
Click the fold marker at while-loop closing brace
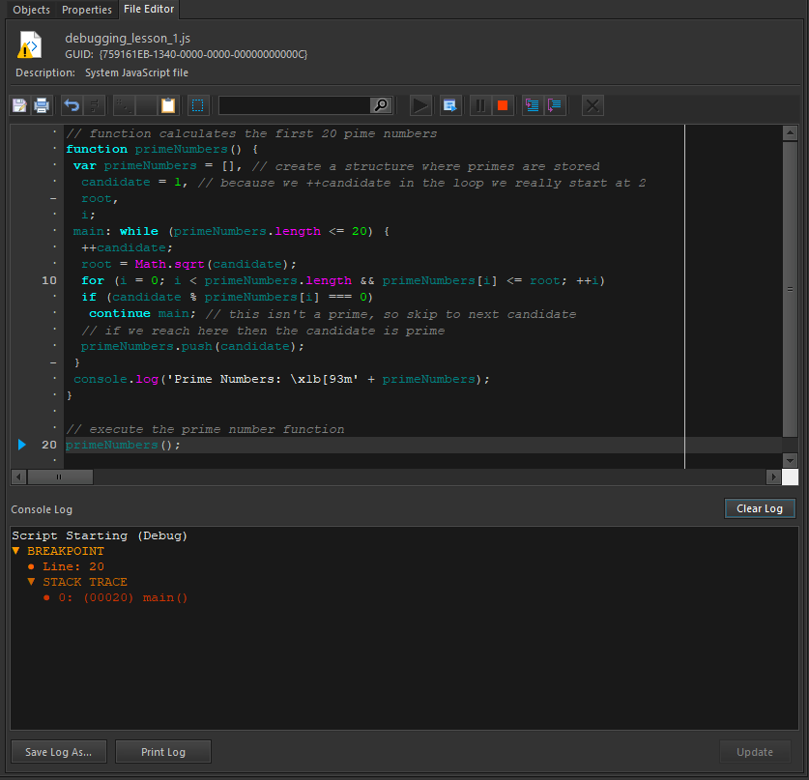pyautogui.click(x=54, y=363)
